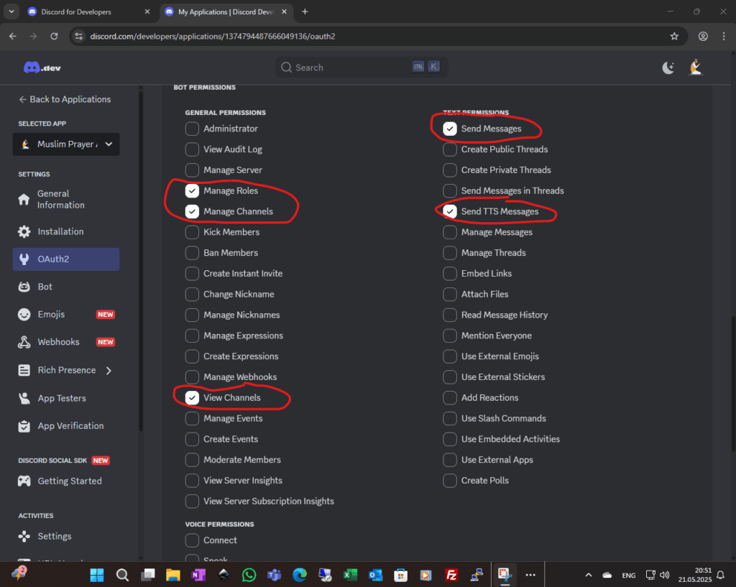Select the My Applications browser tab

[226, 11]
